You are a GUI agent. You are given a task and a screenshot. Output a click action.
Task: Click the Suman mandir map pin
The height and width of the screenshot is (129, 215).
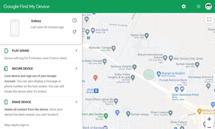197,65
